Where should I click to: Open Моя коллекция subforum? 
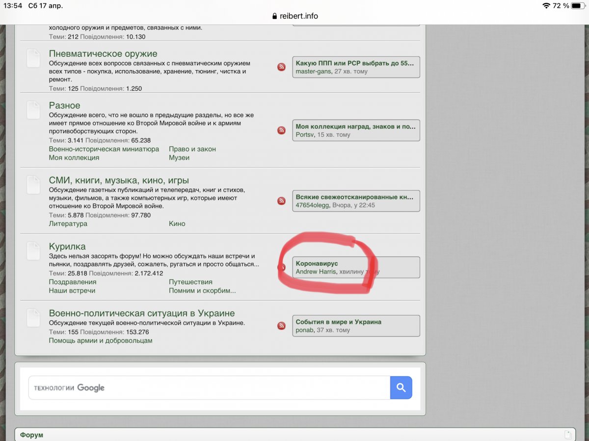(x=74, y=158)
